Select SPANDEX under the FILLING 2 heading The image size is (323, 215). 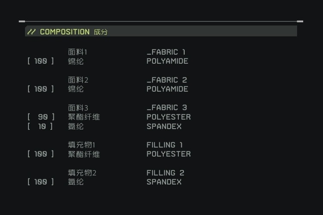[164, 182]
